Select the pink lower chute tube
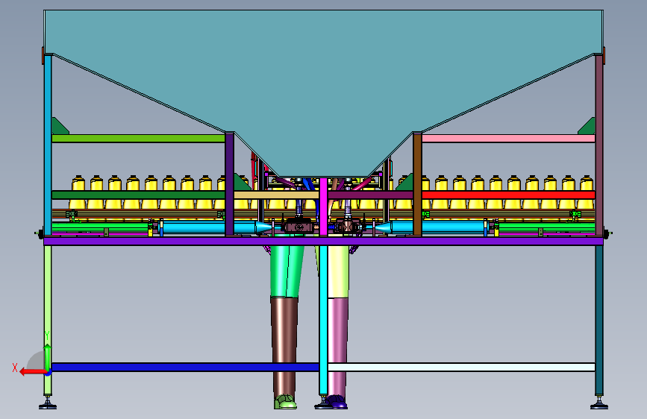This screenshot has width=647, height=419. coord(337,347)
